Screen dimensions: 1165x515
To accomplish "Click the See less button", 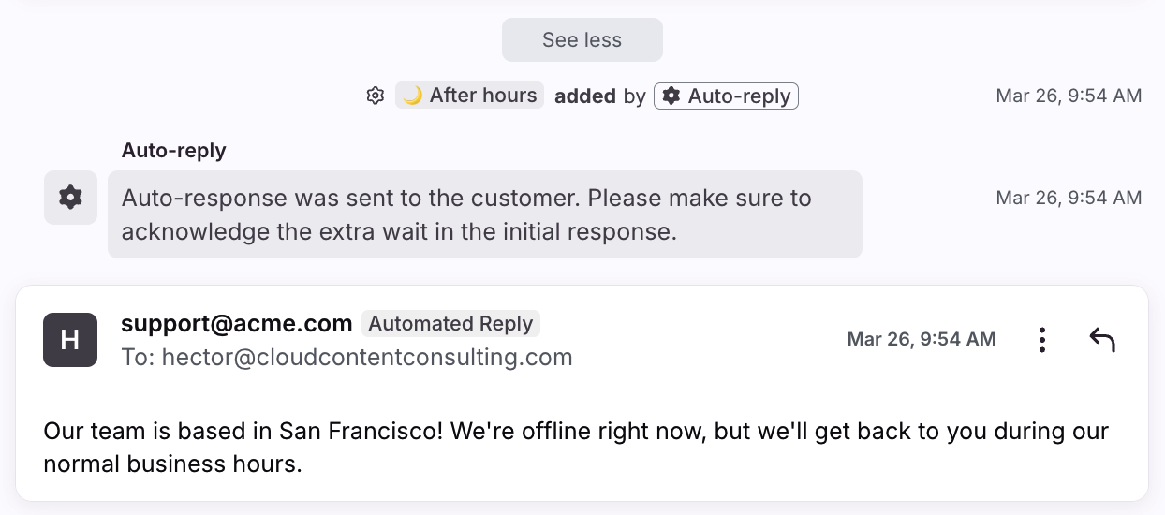I will click(582, 40).
